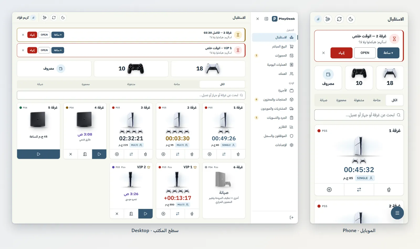420x249 pixels.
Task: Click المنتجات والمخزون box icon
Action: pyautogui.click(x=291, y=99)
